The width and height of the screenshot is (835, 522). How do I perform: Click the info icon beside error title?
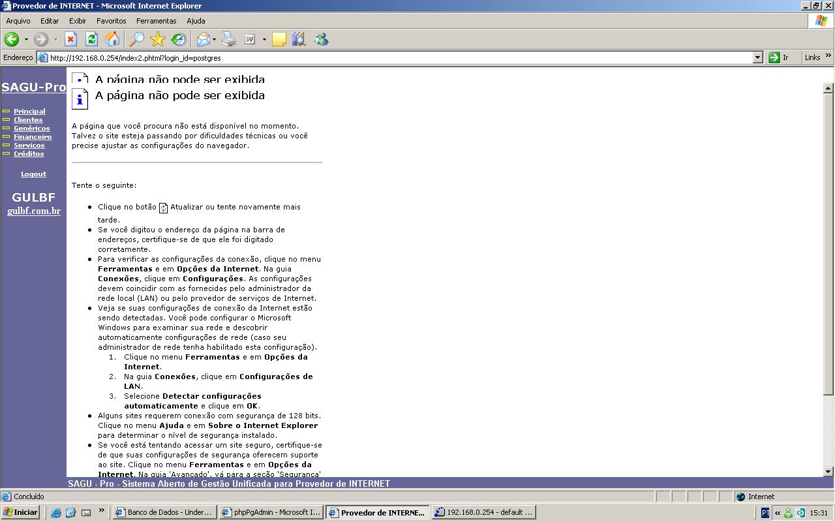(x=79, y=99)
